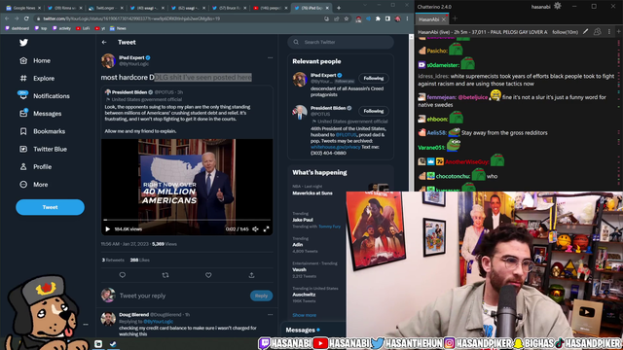
Task: Bookmark this page with the star icon
Action: (x=347, y=18)
